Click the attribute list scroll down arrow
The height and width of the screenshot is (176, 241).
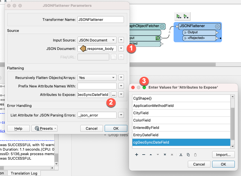(x=233, y=146)
